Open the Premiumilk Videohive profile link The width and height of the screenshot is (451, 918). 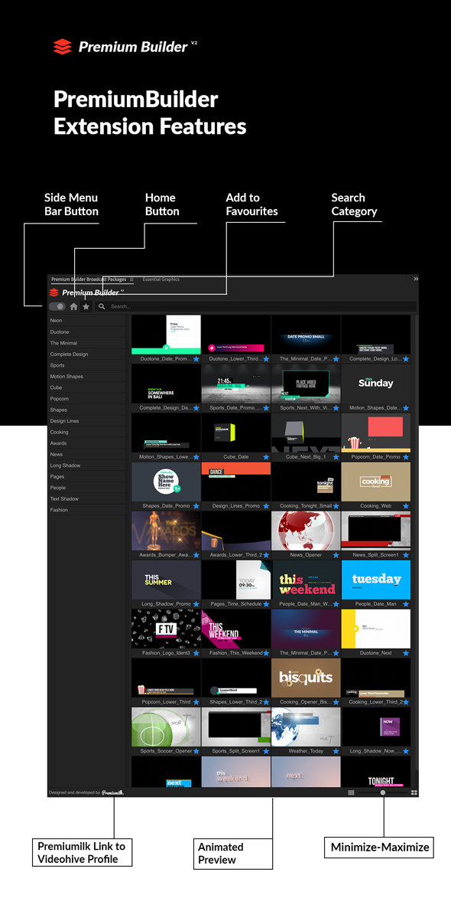[x=112, y=792]
